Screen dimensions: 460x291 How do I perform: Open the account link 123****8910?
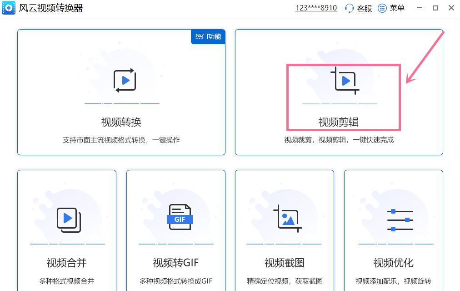click(316, 8)
